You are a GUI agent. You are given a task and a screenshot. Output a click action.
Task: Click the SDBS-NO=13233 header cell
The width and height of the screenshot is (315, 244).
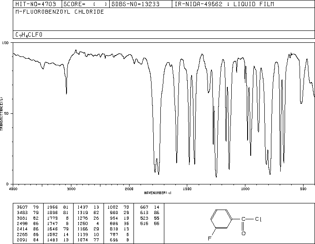141,4
